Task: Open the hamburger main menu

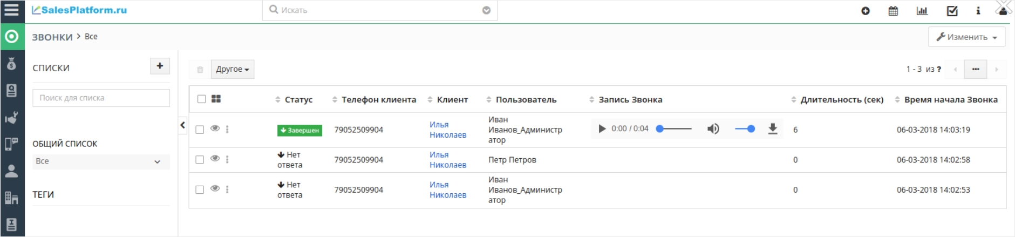Action: [x=11, y=10]
